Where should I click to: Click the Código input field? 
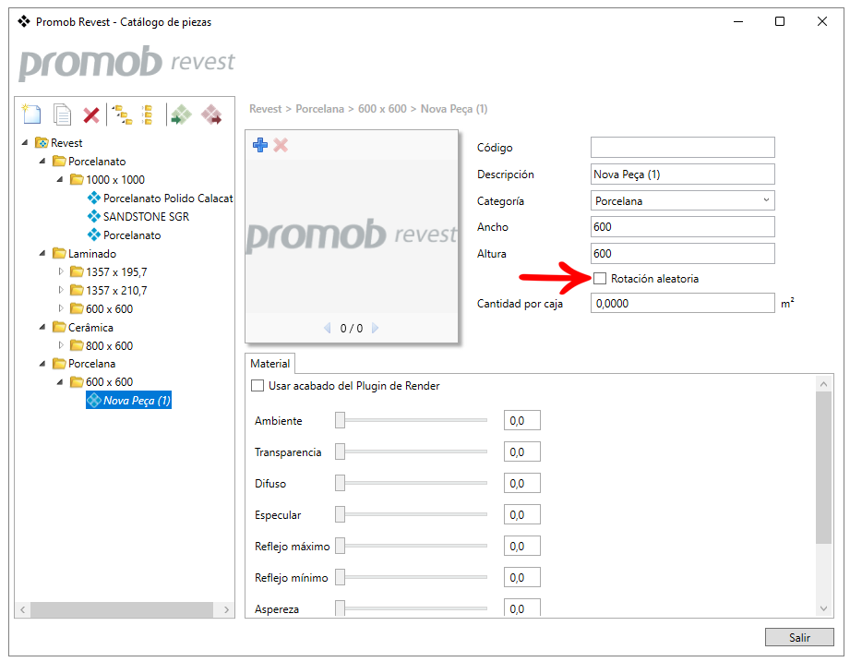coord(683,148)
